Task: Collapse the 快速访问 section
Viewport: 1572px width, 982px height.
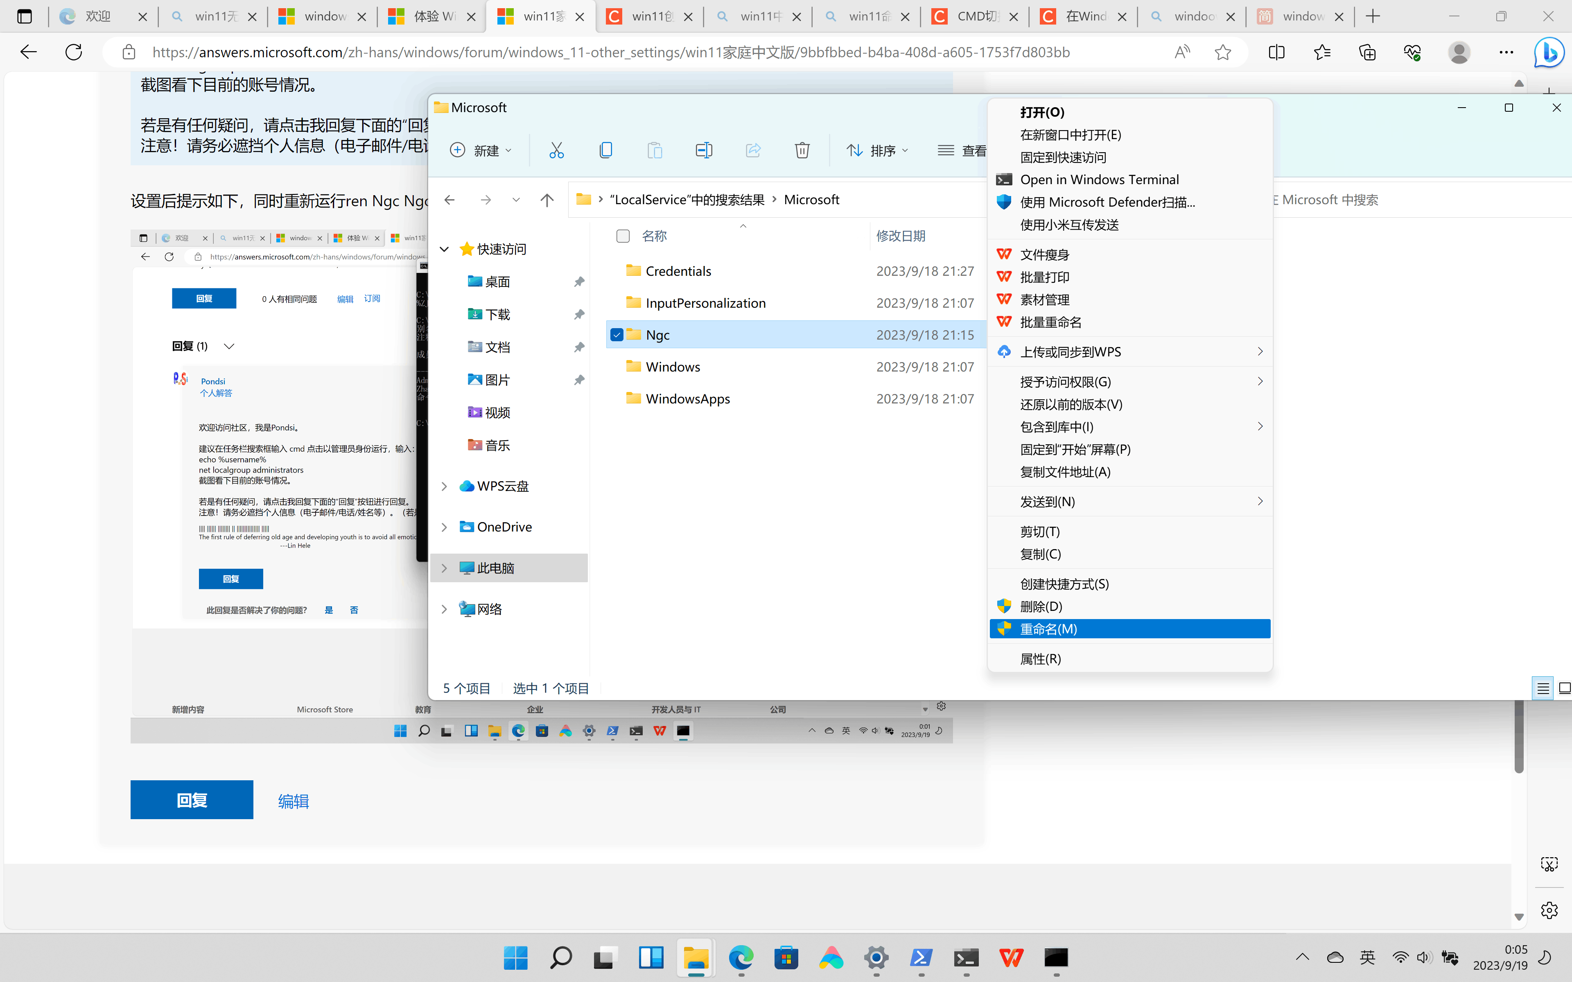Action: [444, 249]
